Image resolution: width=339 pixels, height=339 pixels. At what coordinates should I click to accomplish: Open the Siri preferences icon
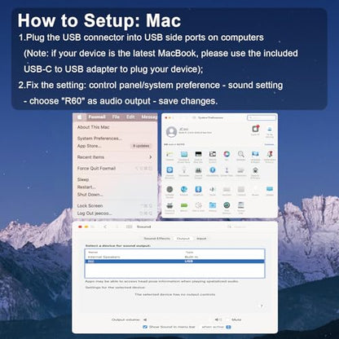click(x=227, y=154)
